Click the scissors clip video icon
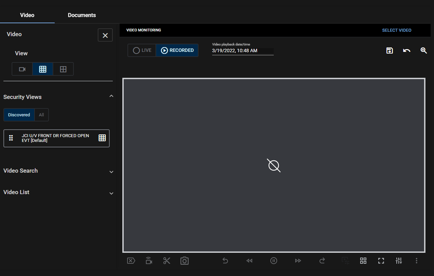434x276 pixels. click(x=167, y=261)
